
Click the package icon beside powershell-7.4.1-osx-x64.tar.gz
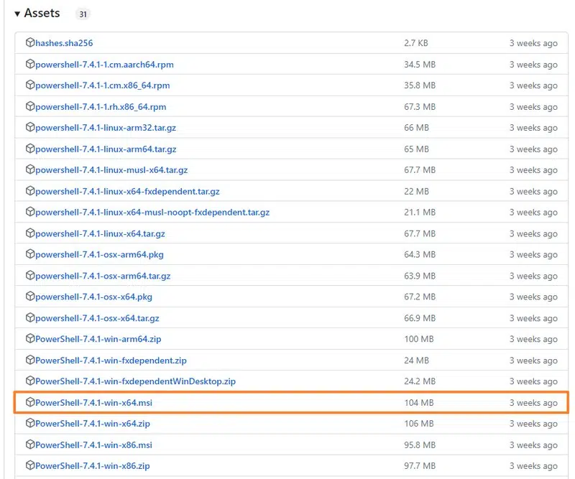29,317
